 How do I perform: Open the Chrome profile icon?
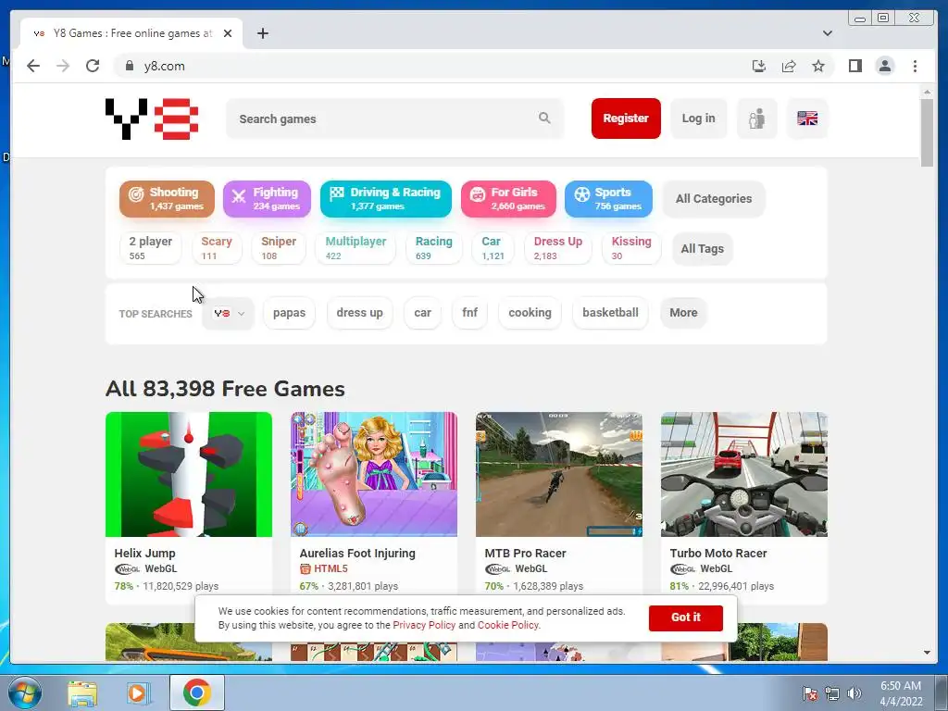pos(884,66)
